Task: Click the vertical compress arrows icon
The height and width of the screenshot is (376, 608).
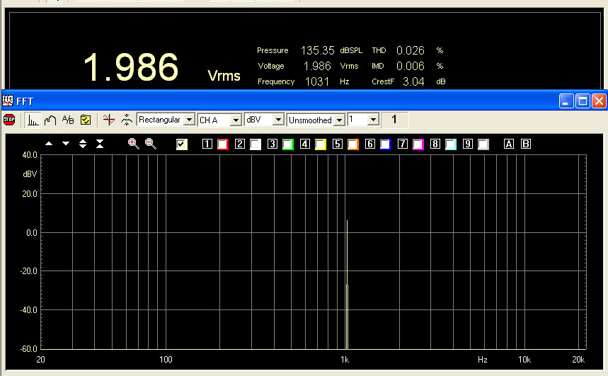Action: tap(100, 144)
